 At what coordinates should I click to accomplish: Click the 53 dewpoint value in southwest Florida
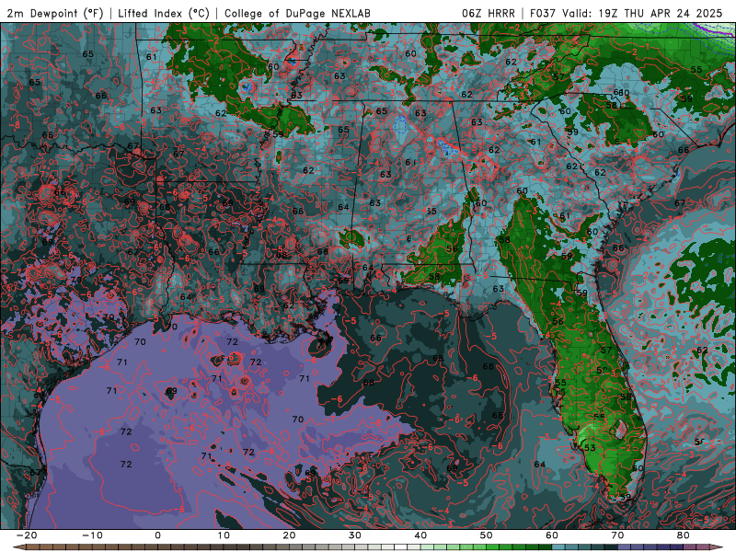tap(590, 448)
